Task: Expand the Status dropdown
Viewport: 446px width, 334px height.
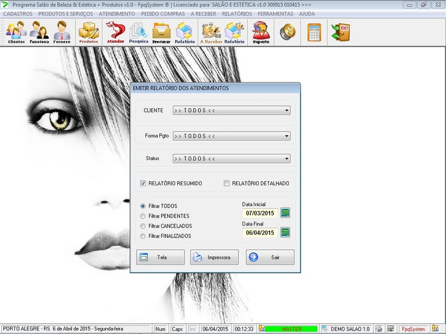Action: point(287,159)
